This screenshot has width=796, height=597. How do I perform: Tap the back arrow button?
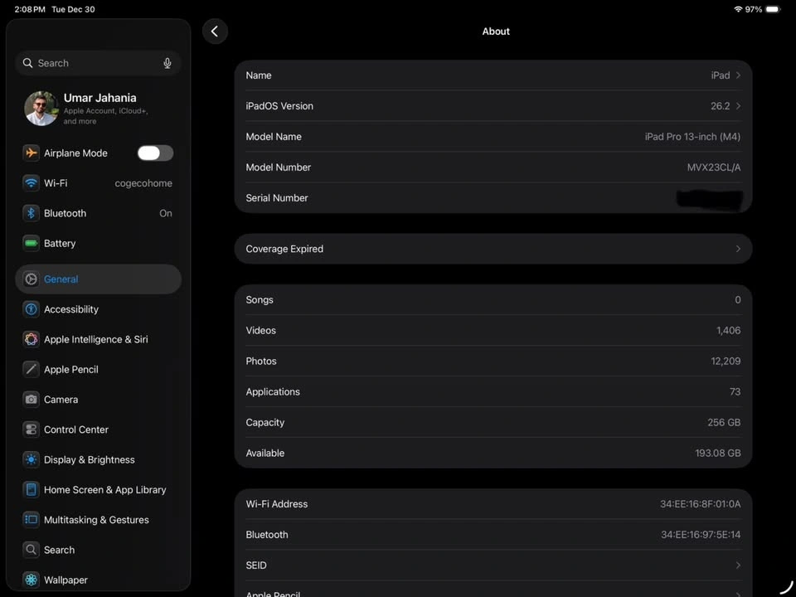point(215,32)
